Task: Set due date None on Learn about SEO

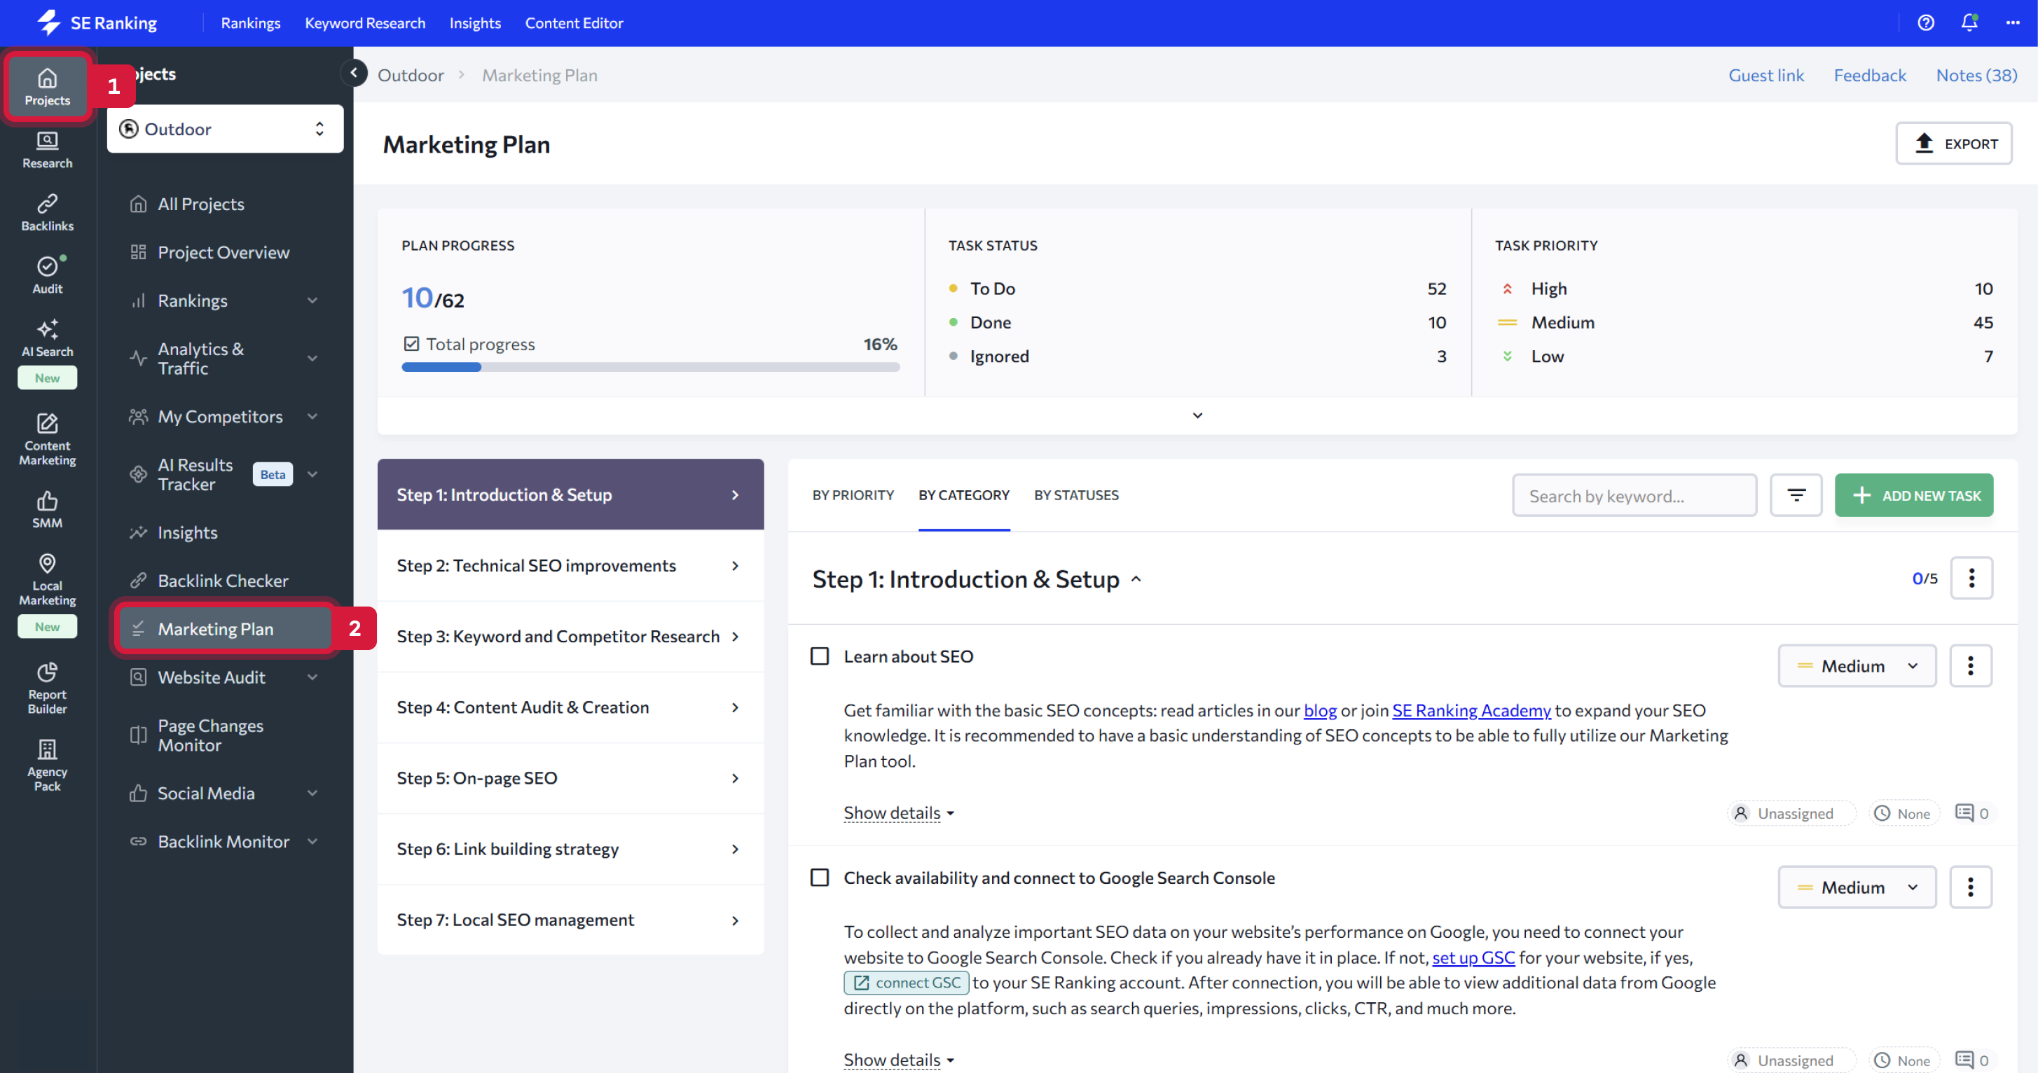Action: pyautogui.click(x=1903, y=813)
